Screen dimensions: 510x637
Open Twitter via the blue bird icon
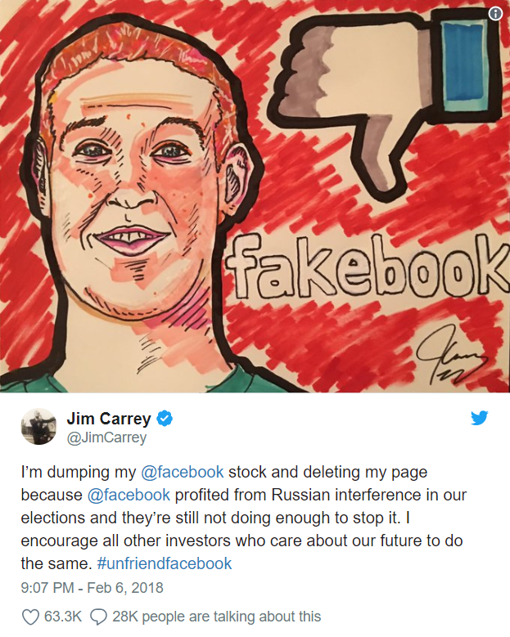480,418
